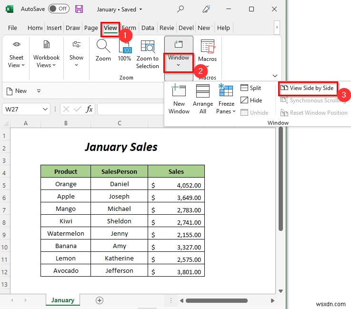Click the Name Box showing W27
This screenshot has width=351, height=309.
(22, 109)
